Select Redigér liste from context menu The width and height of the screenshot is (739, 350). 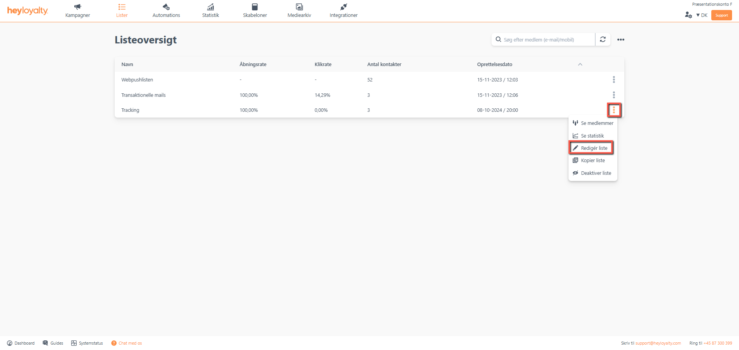click(594, 148)
